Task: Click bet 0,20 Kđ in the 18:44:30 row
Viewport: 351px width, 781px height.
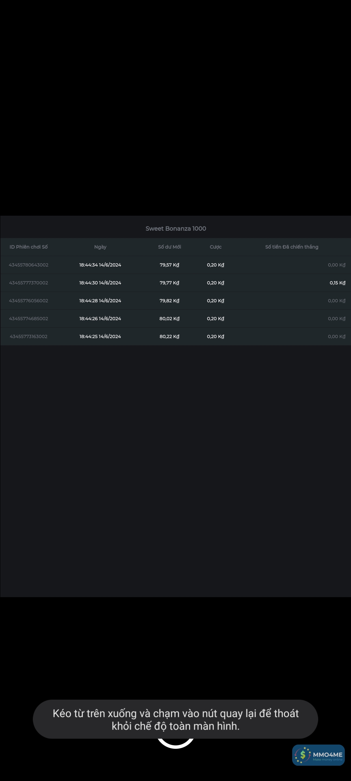Action: (215, 283)
